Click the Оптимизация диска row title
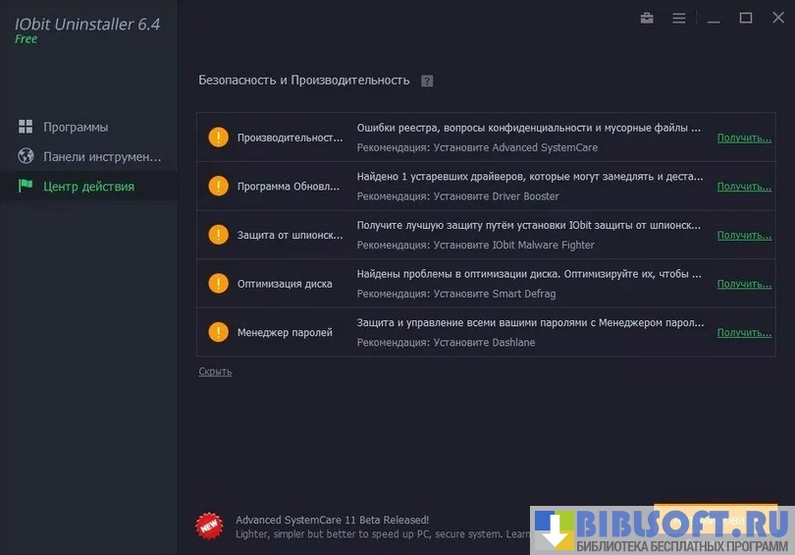Screen dimensions: 795x555 pyautogui.click(x=285, y=284)
